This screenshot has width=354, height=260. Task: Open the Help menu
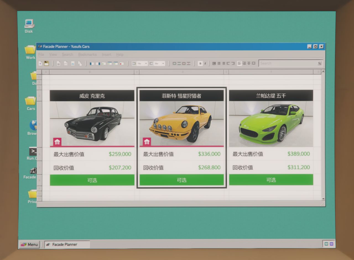click(120, 55)
